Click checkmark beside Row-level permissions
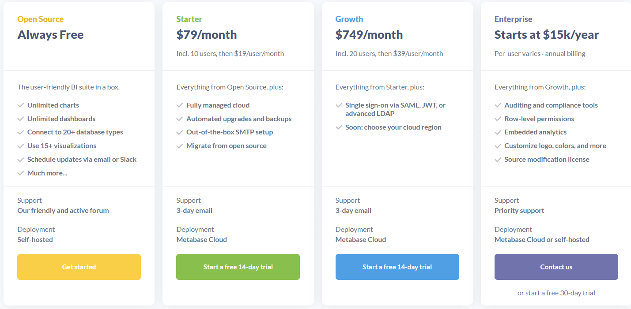The height and width of the screenshot is (309, 631). click(498, 119)
